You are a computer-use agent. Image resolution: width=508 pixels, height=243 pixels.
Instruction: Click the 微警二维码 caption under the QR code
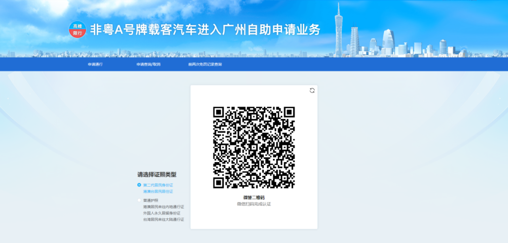pos(254,197)
